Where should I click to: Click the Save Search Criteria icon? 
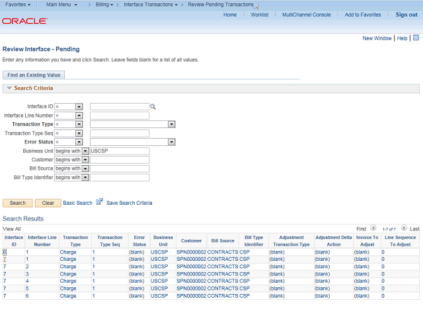point(100,202)
